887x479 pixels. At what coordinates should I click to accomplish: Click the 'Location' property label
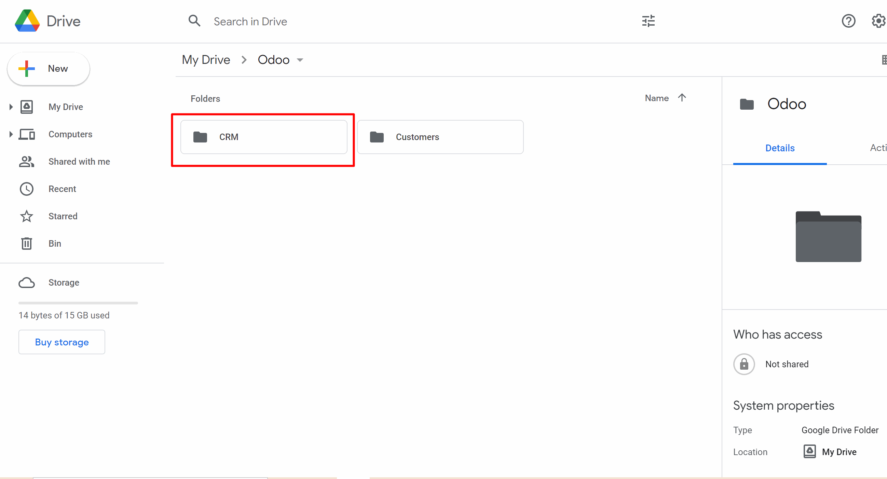(750, 452)
